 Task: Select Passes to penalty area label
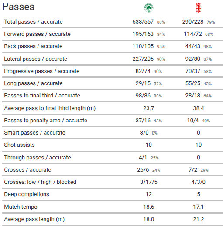point(46,121)
